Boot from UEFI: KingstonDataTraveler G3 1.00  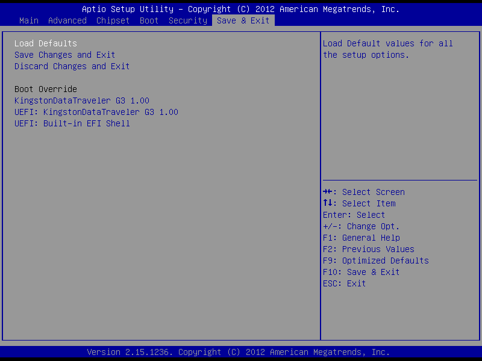click(x=96, y=112)
